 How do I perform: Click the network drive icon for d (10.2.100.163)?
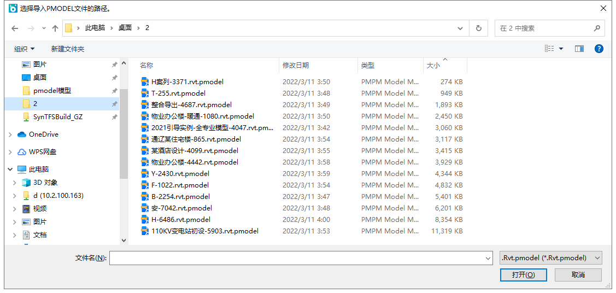point(26,196)
